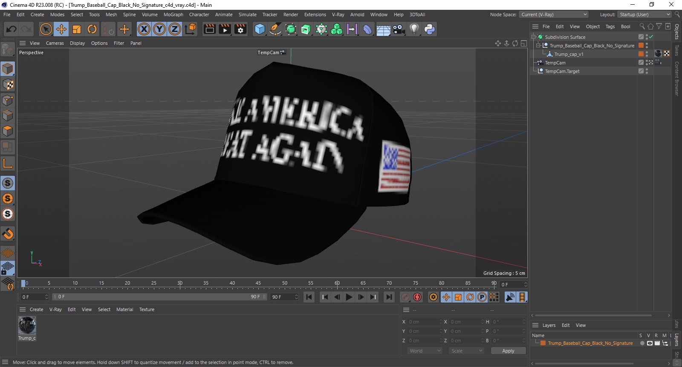Screen dimensions: 682x367
Task: Toggle Z axis lock
Action: 175,29
